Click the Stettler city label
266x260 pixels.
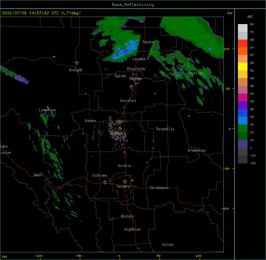point(196,73)
